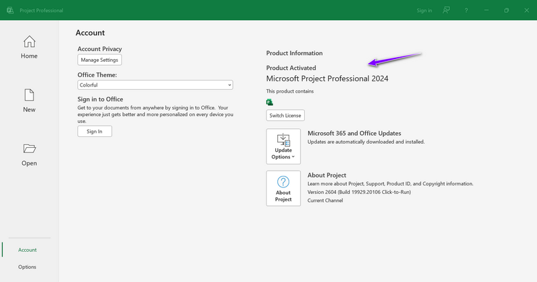Select the Account tab in the sidebar
Viewport: 537px width, 282px height.
pyautogui.click(x=28, y=250)
